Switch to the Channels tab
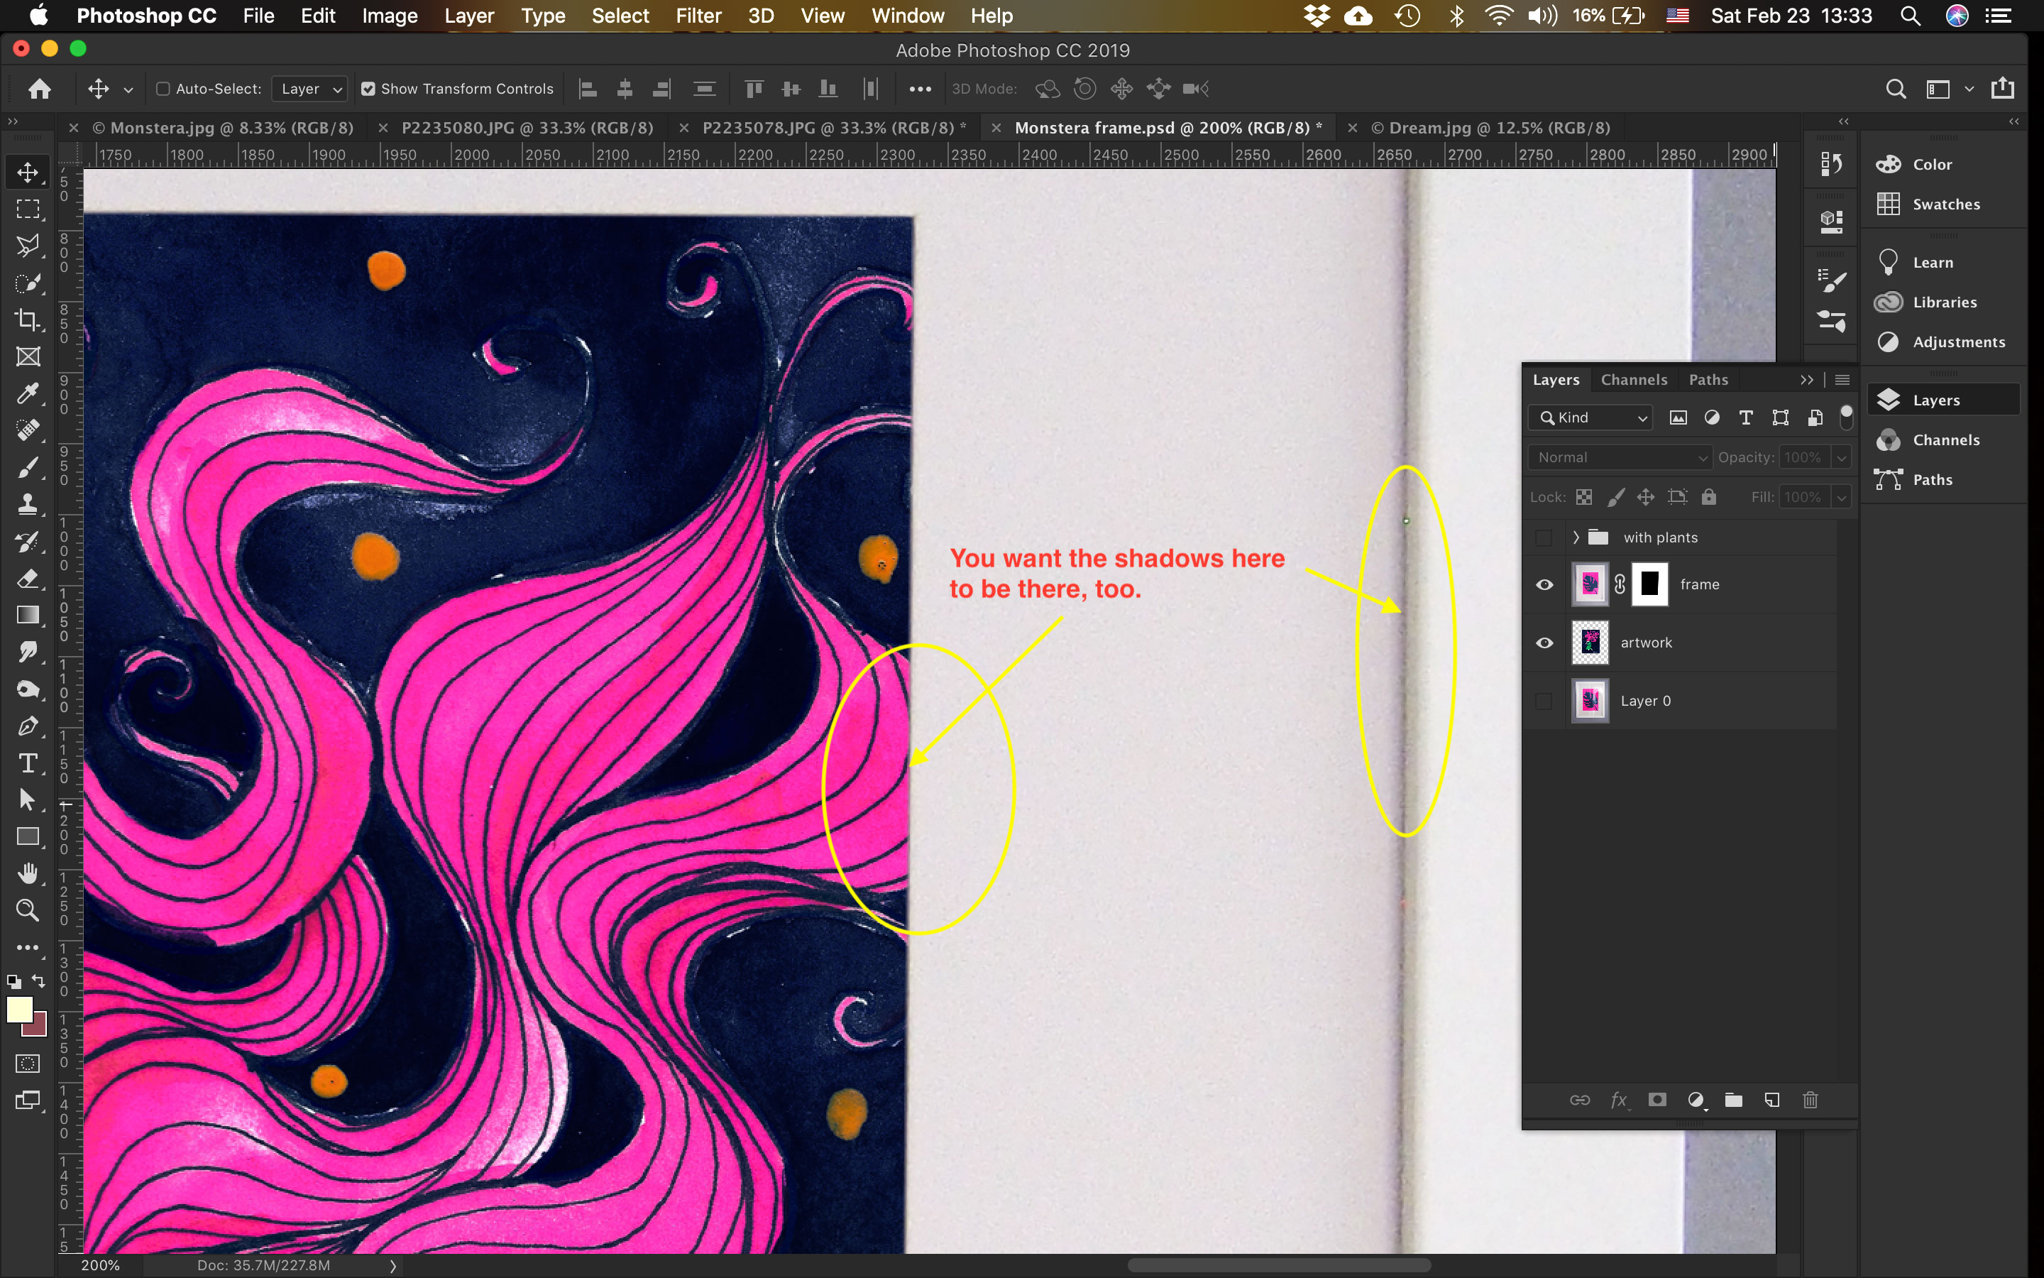 point(1632,378)
